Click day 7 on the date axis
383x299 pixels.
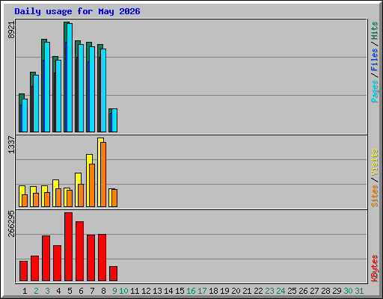92,291
